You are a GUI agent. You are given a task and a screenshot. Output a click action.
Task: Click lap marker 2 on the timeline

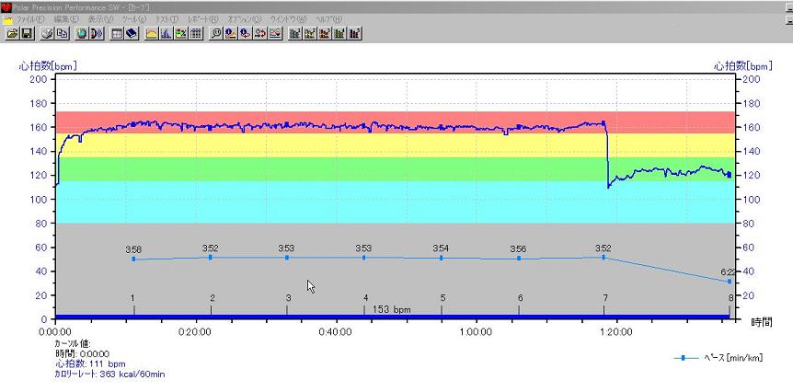212,305
